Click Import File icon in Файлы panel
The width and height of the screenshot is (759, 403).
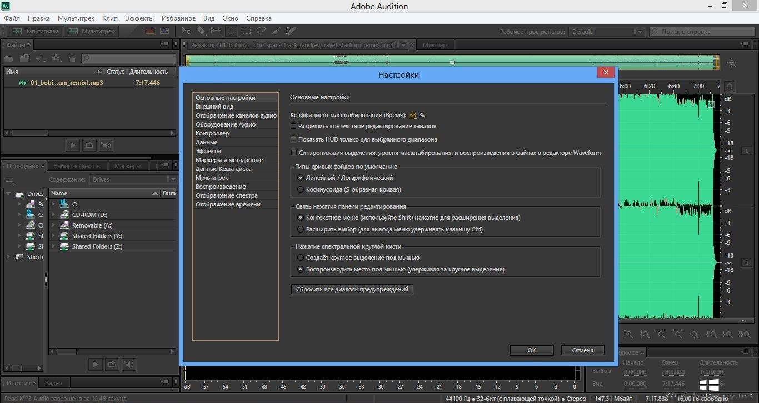click(x=24, y=58)
